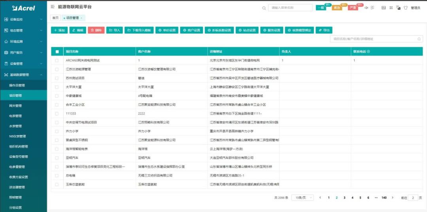Viewport: 427px width, 212px height.
Task: Click the 前往 page number input
Action: (413, 197)
